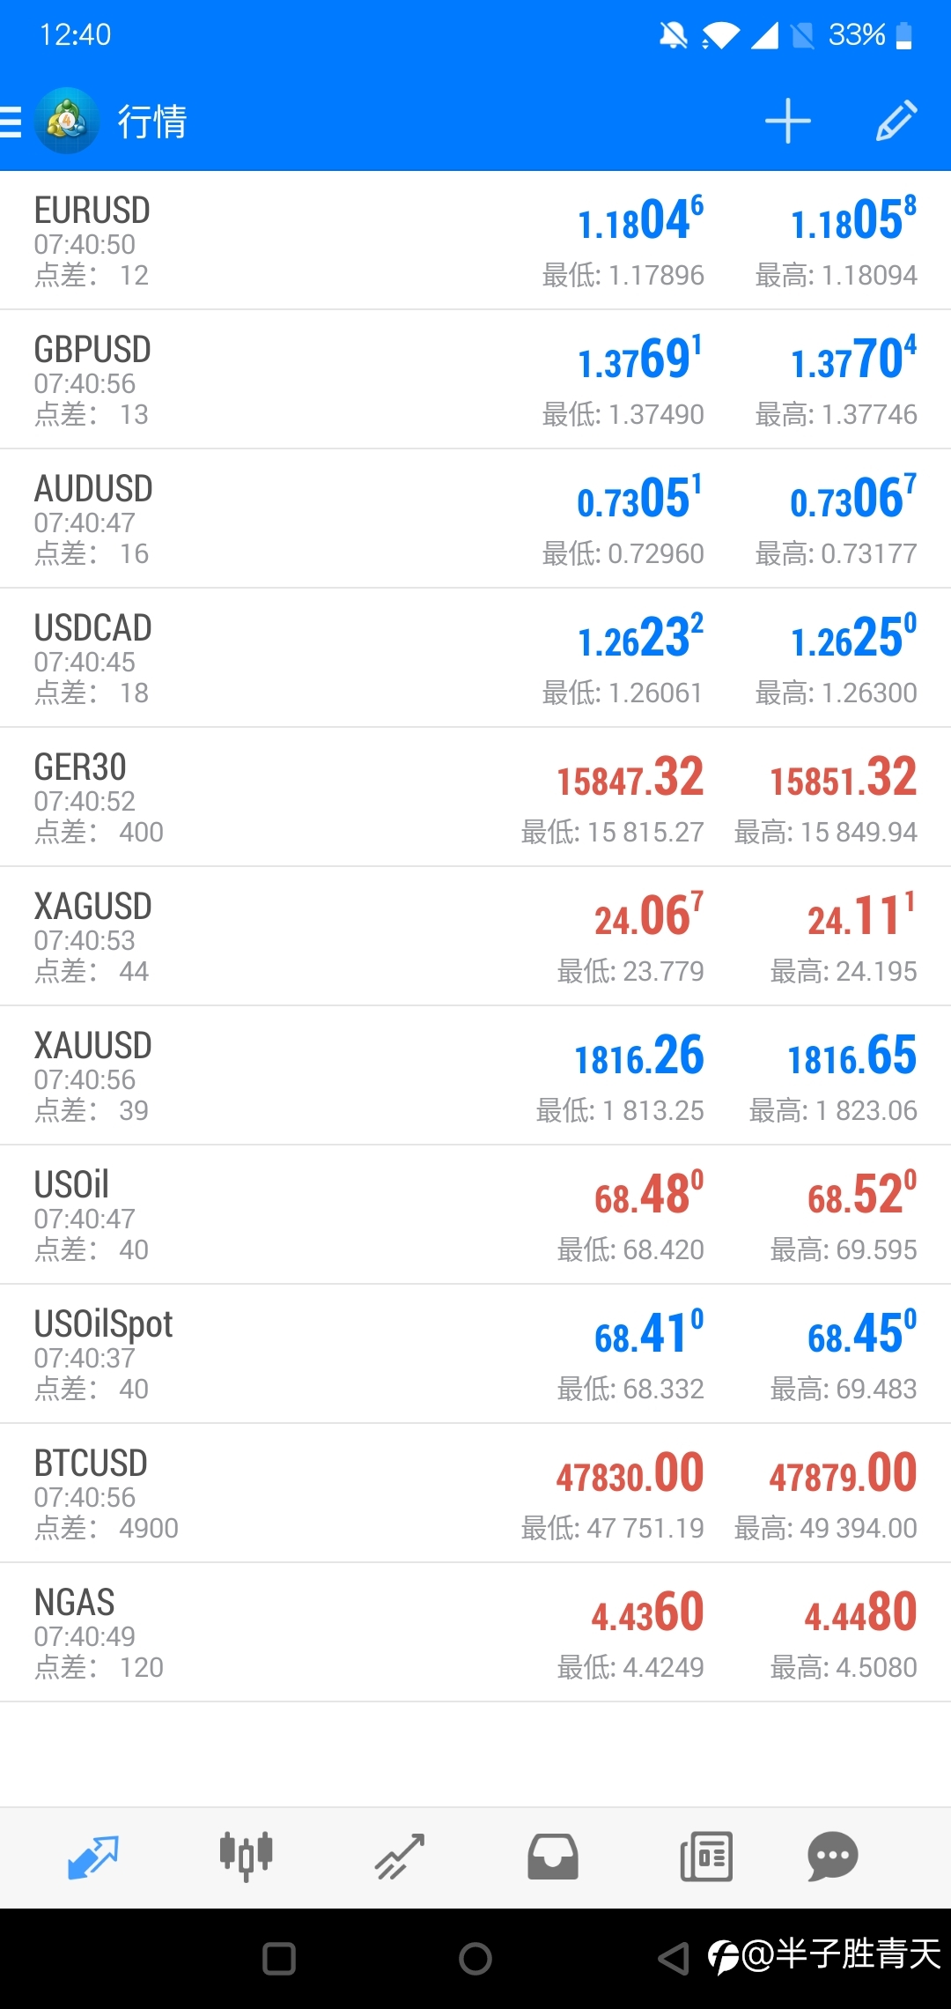
Task: Open the history inbox tray icon
Action: coord(552,1856)
